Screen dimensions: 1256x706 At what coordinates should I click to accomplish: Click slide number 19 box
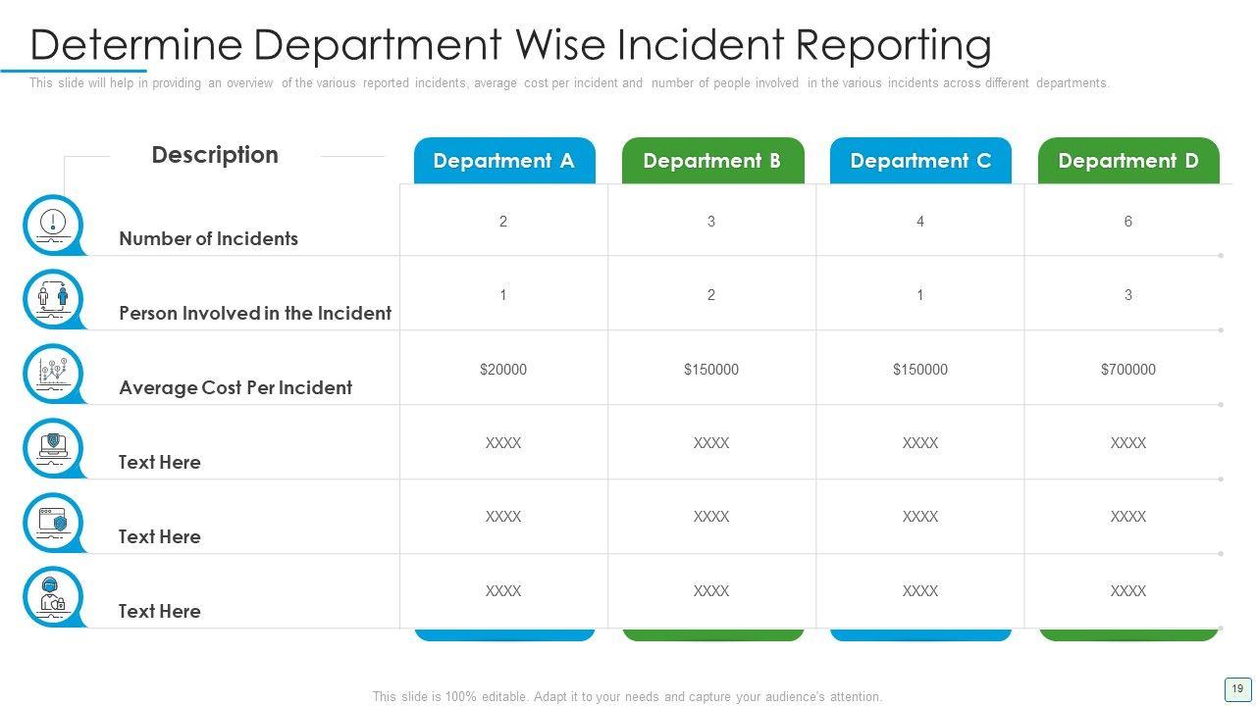click(1236, 688)
